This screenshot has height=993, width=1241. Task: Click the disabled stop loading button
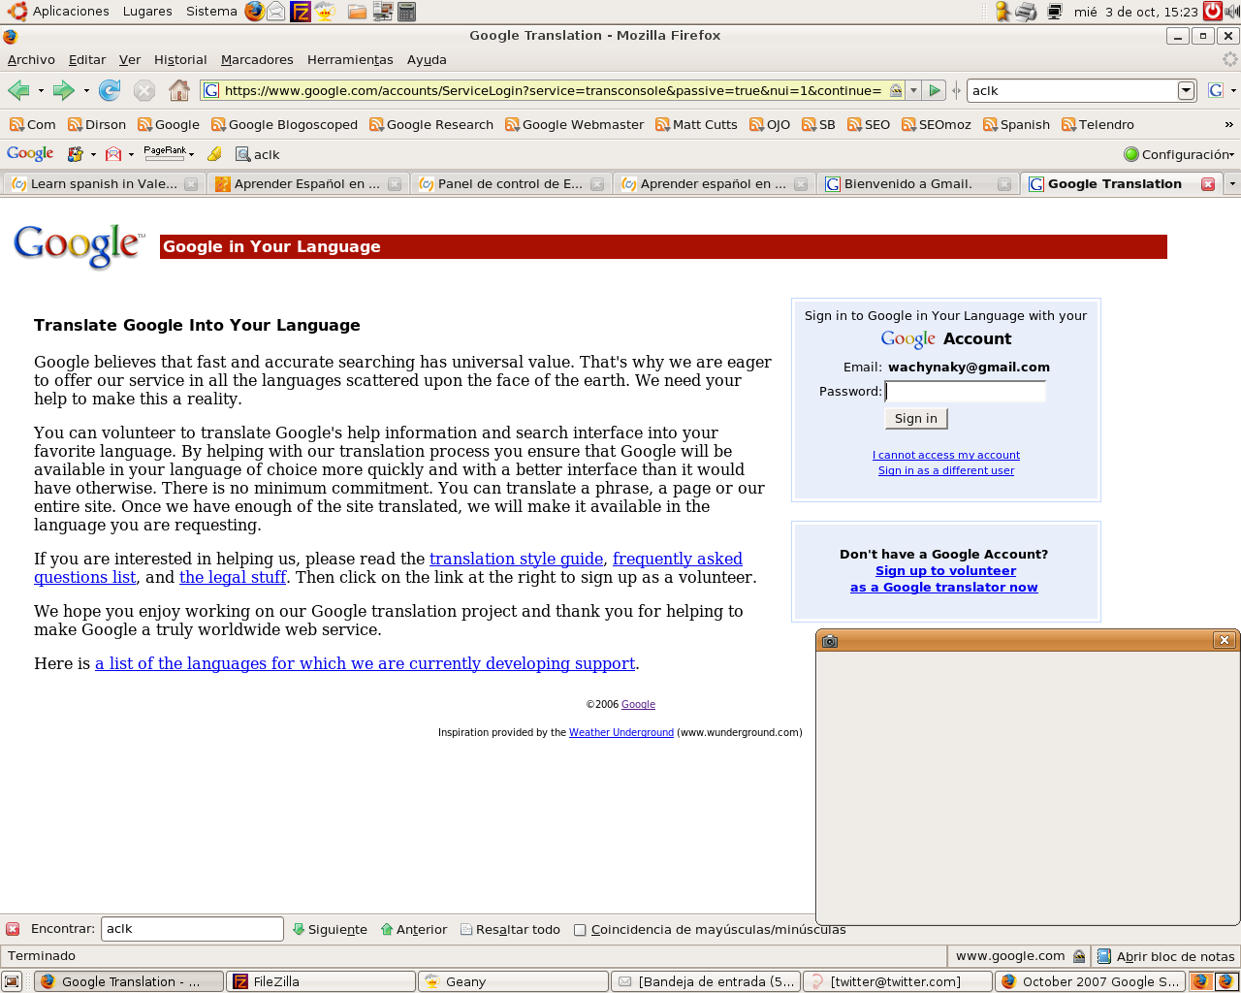pos(144,90)
